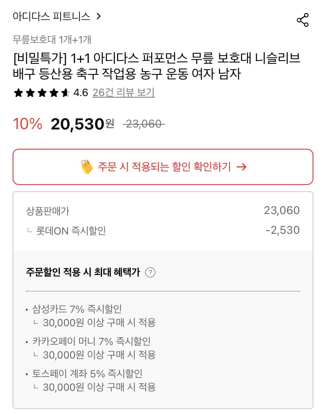The width and height of the screenshot is (326, 414).
Task: Click the shopping bag icon
Action: (x=87, y=167)
